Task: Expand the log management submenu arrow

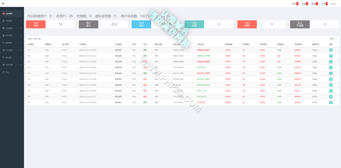Action: [21, 50]
